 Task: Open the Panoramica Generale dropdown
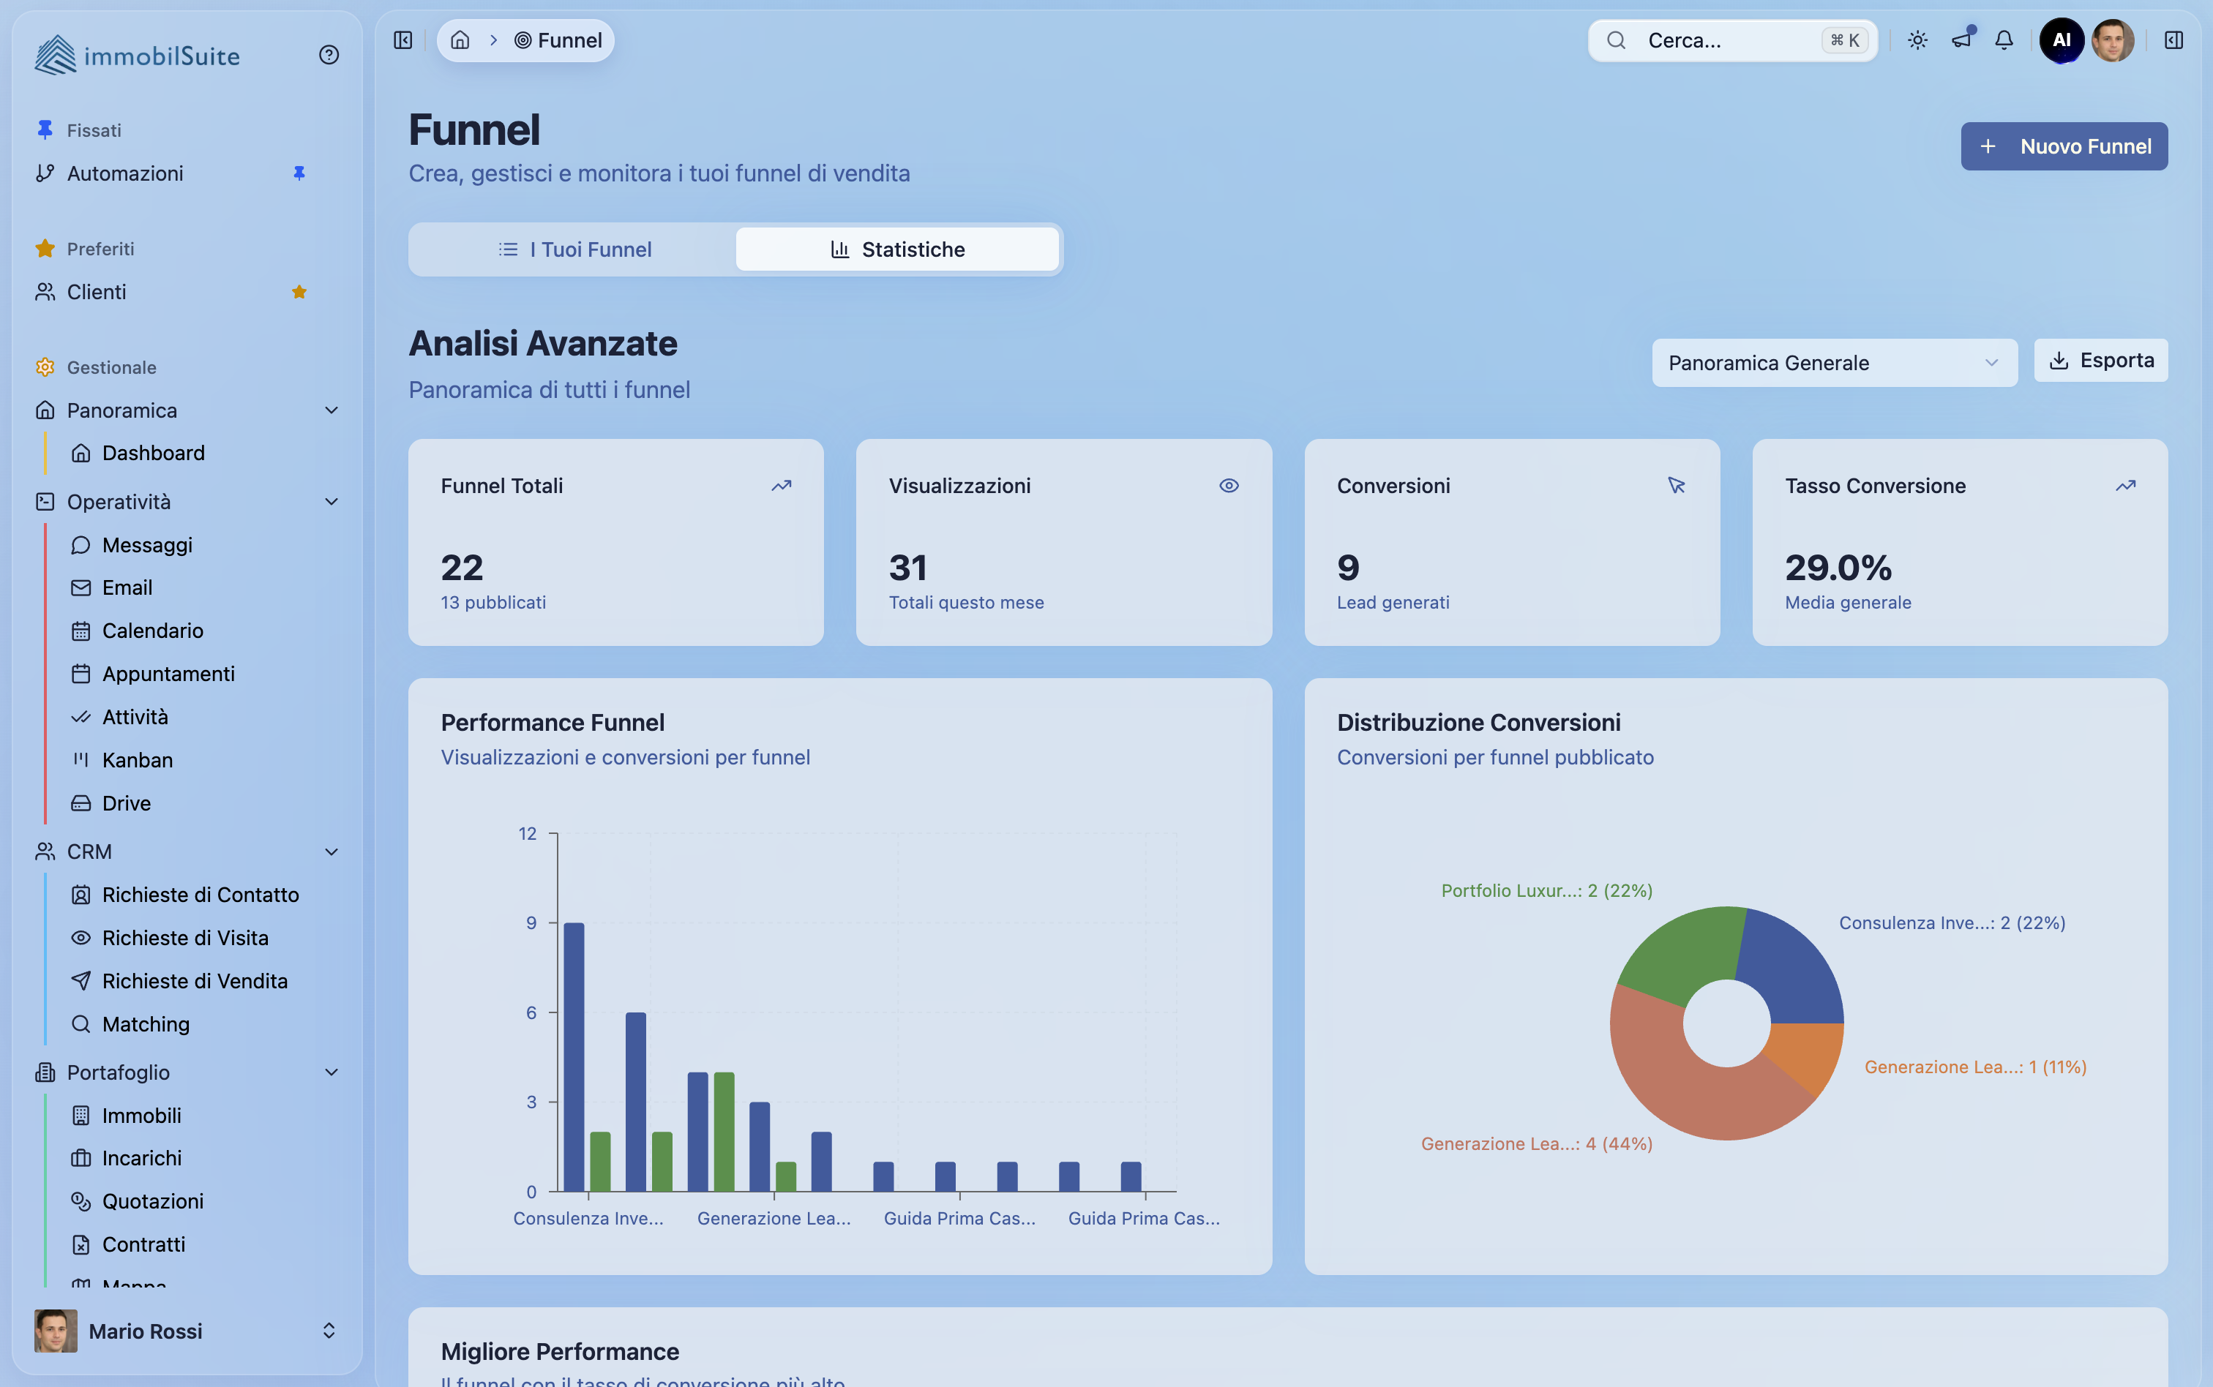coord(1833,362)
